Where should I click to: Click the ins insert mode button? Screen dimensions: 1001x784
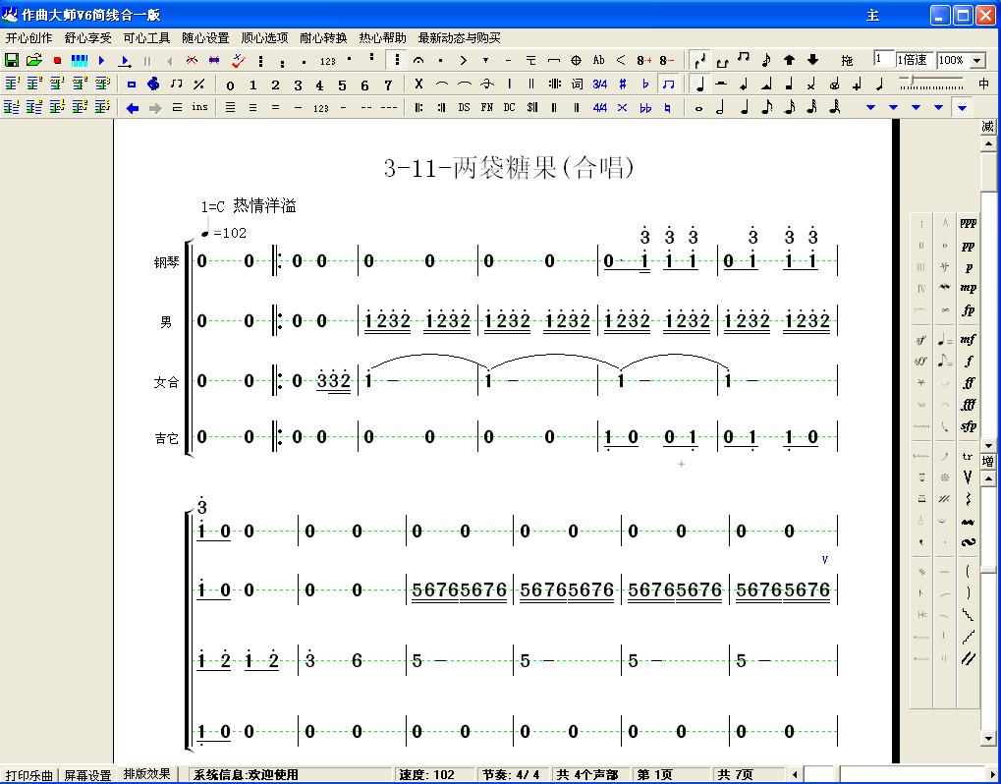(199, 107)
